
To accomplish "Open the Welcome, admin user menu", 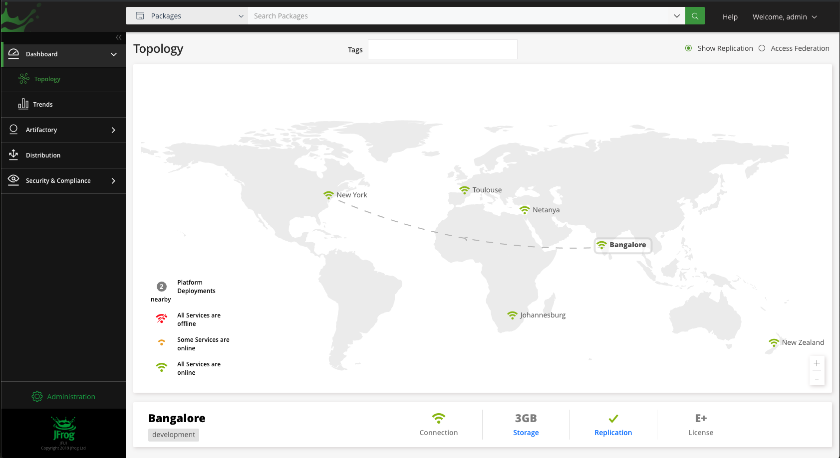I will point(784,17).
